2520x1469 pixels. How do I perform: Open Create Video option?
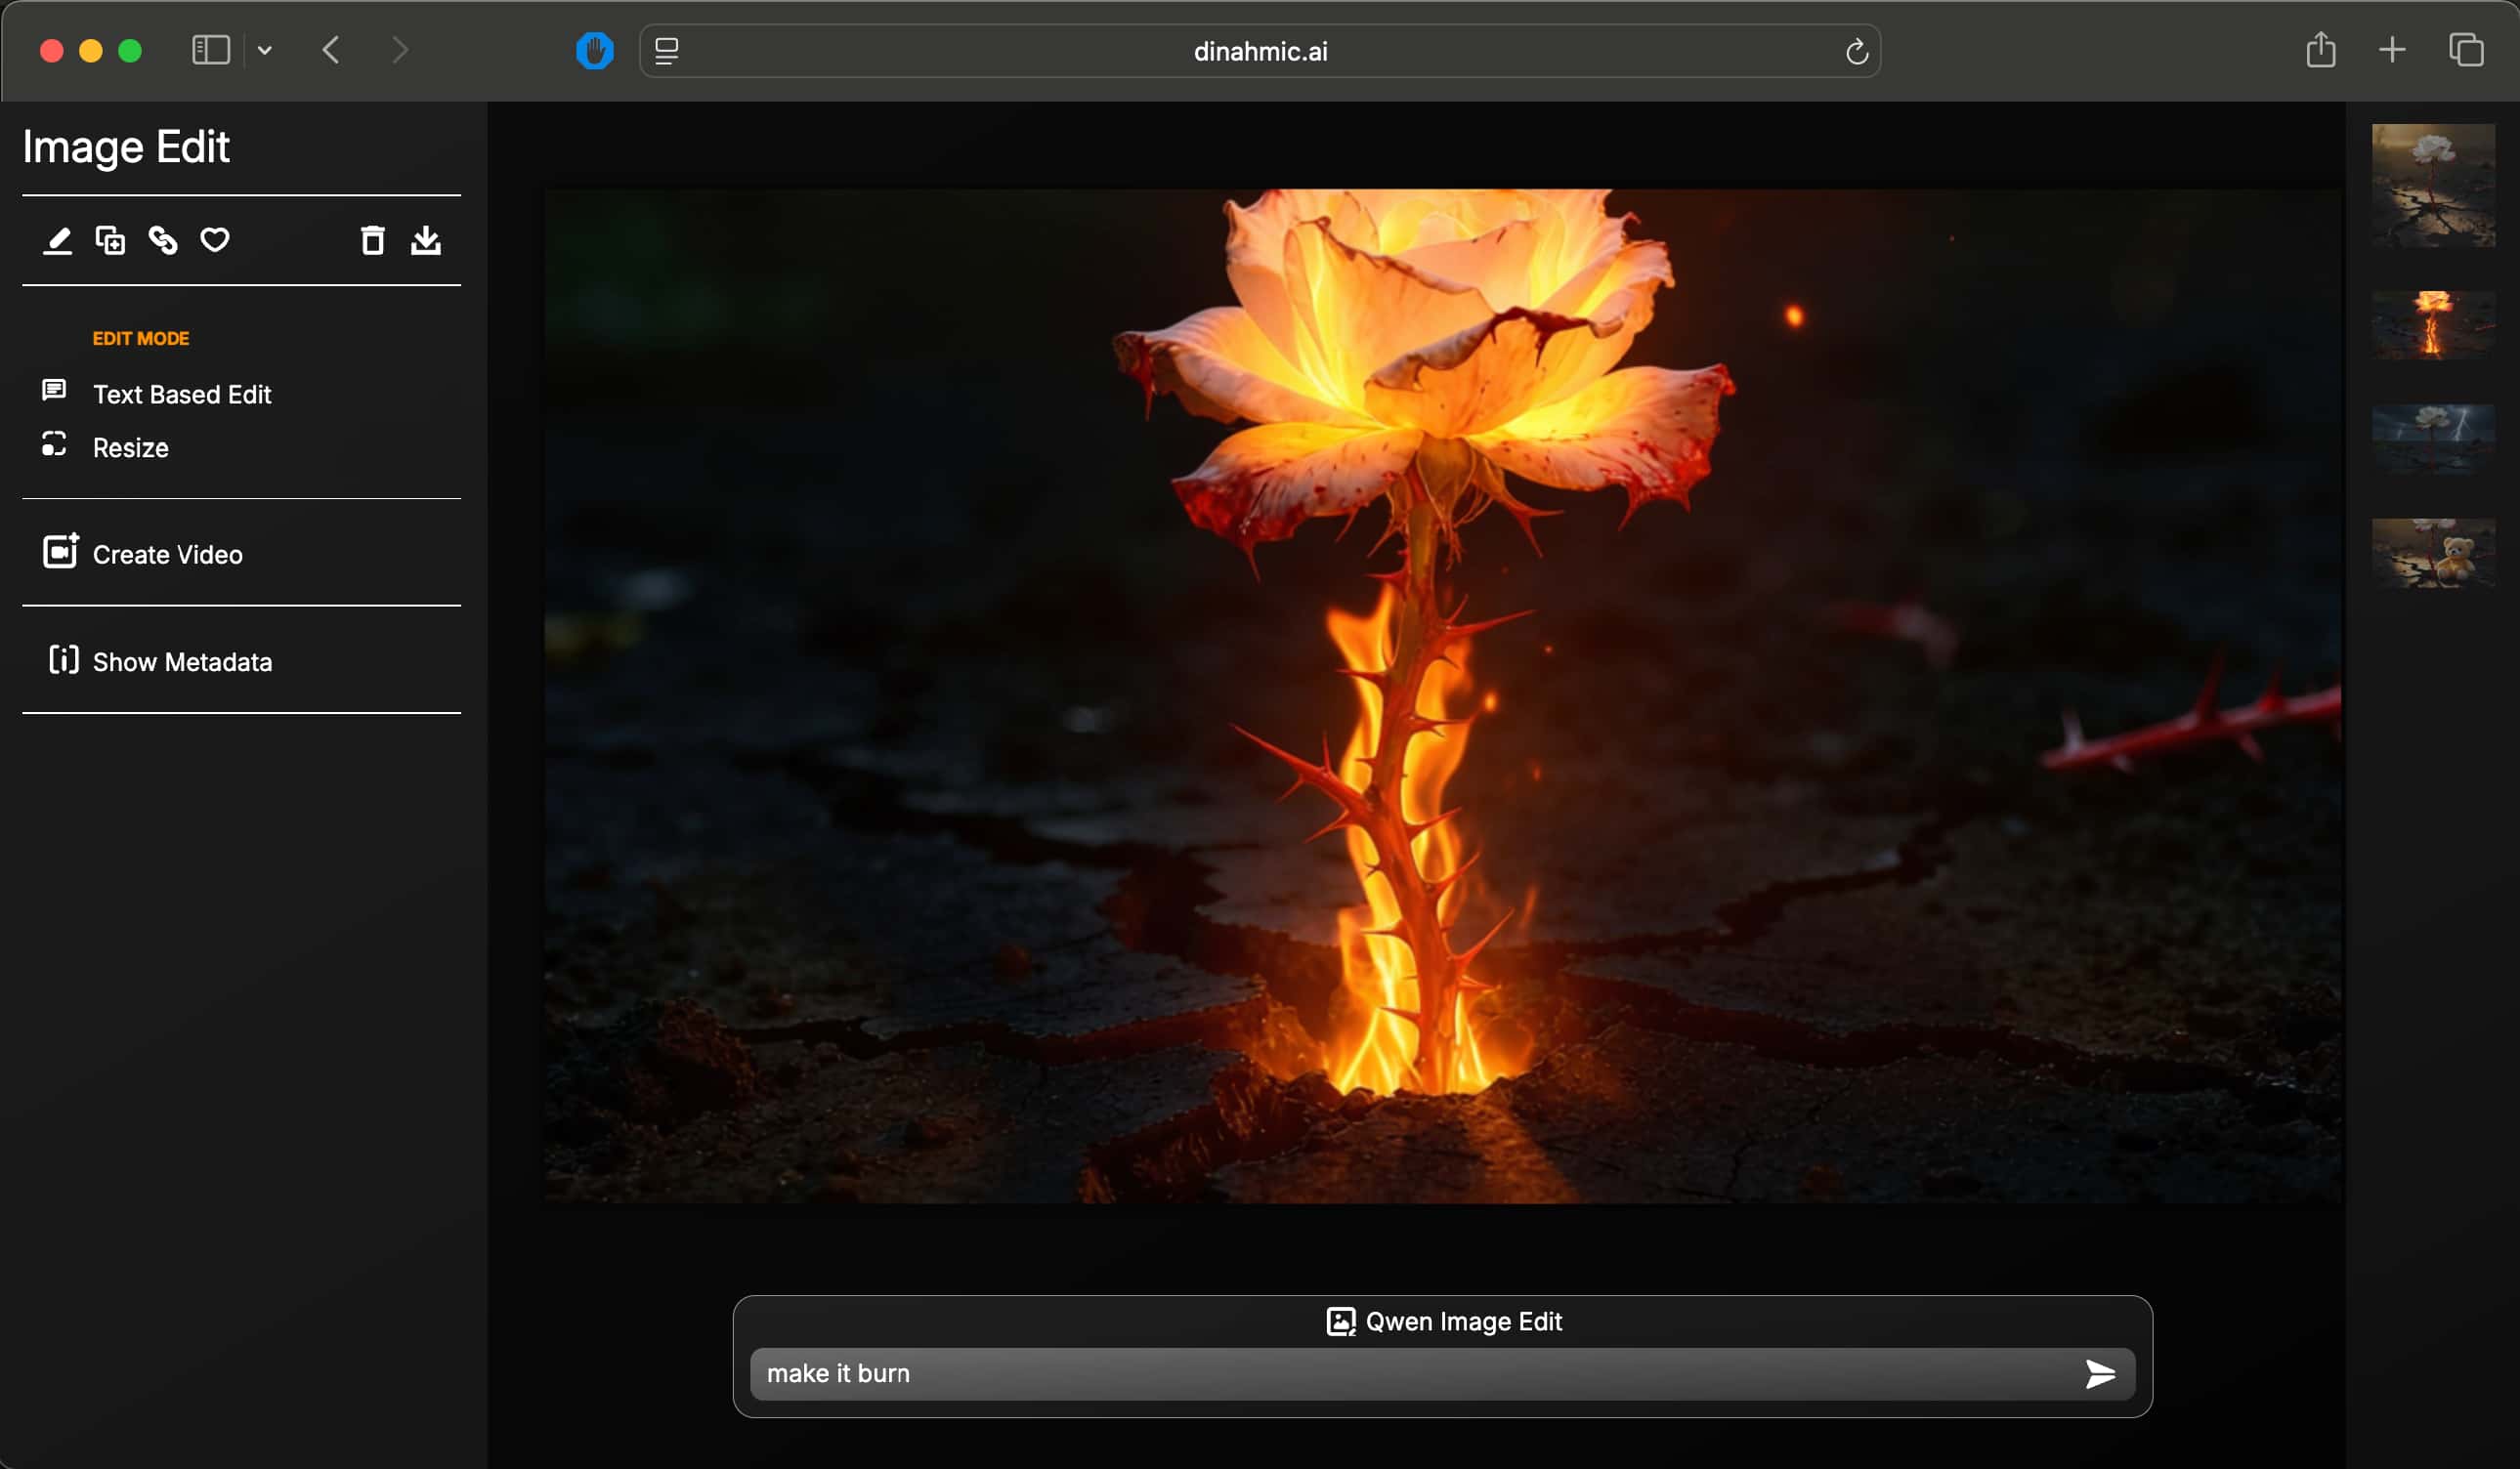(167, 555)
